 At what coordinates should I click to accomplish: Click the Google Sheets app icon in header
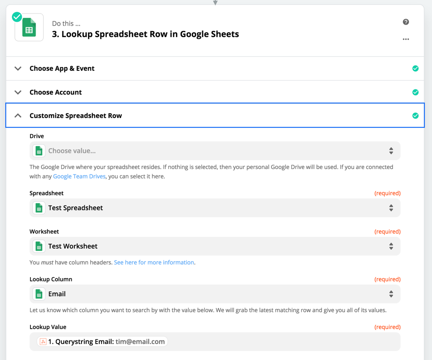[x=29, y=27]
